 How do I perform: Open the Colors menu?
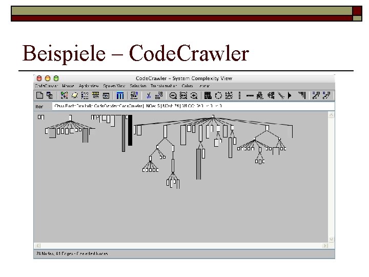point(188,86)
